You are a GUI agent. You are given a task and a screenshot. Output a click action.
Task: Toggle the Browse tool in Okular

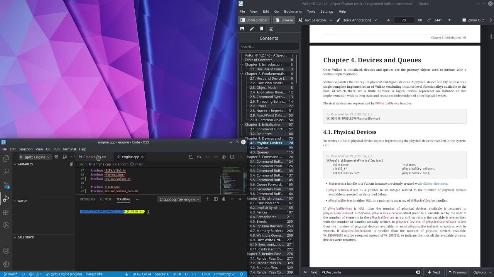click(283, 20)
